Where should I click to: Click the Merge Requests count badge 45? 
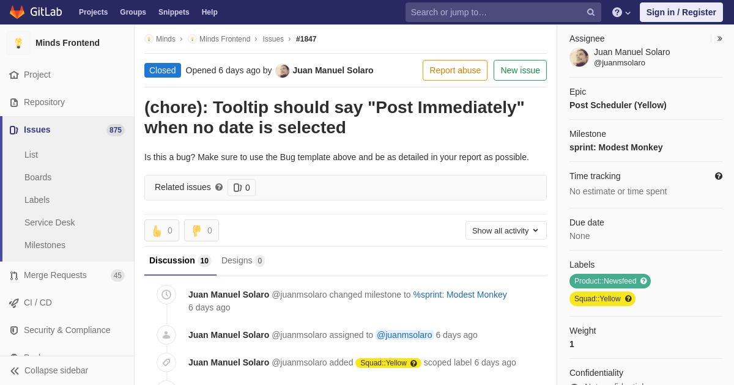click(x=117, y=276)
